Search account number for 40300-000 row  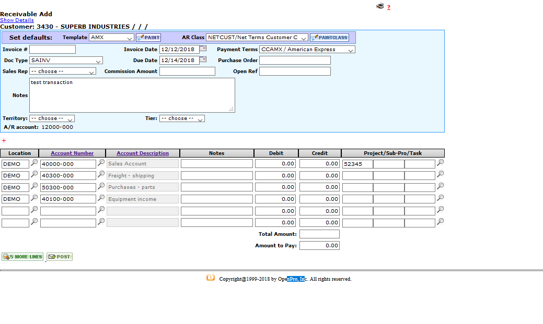point(101,175)
